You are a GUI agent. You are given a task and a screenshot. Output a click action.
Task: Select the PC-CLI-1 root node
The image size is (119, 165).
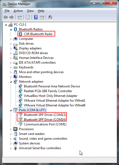20,24
